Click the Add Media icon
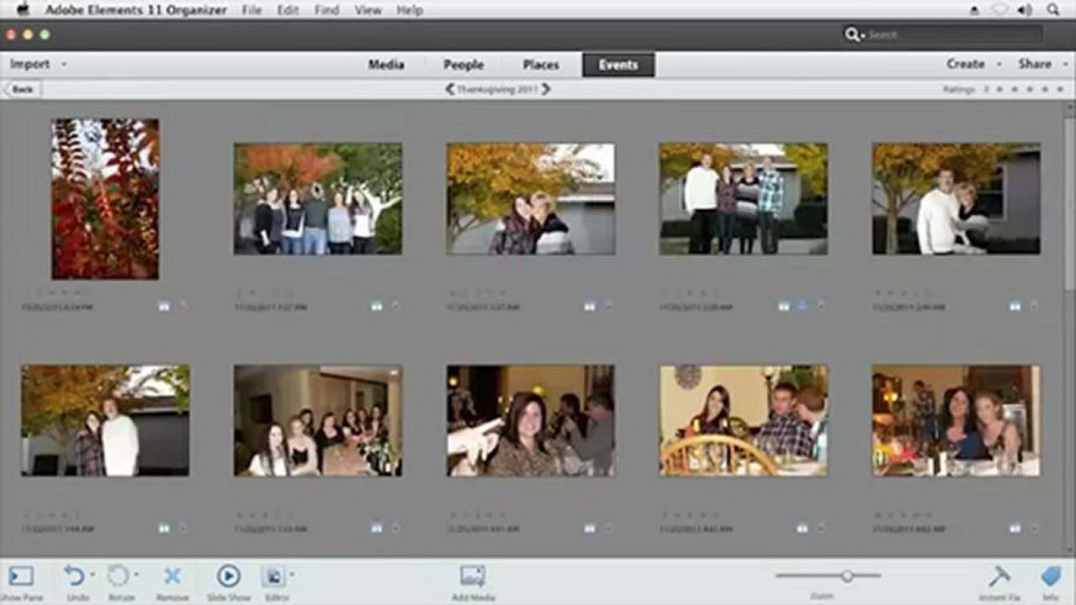The image size is (1076, 605). tap(473, 576)
